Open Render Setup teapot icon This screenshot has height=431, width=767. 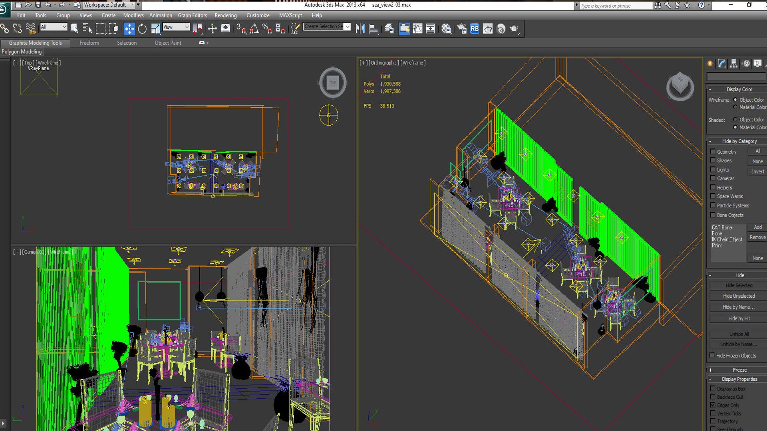pyautogui.click(x=461, y=29)
